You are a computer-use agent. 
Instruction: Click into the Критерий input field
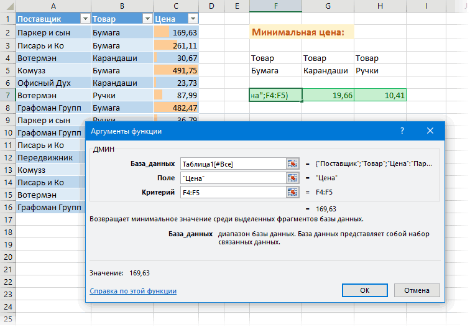click(x=233, y=192)
